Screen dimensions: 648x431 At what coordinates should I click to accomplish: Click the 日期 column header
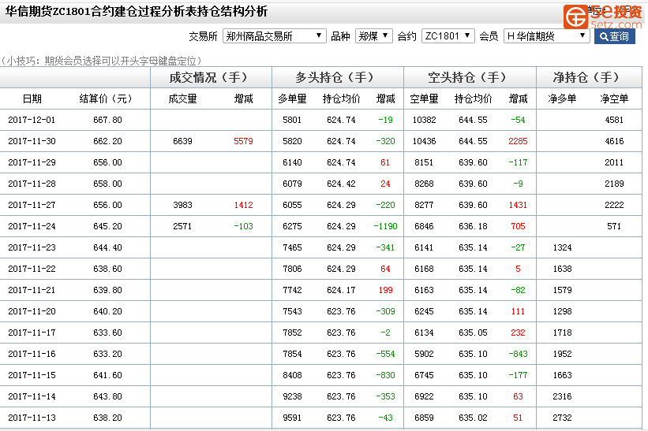[32, 99]
